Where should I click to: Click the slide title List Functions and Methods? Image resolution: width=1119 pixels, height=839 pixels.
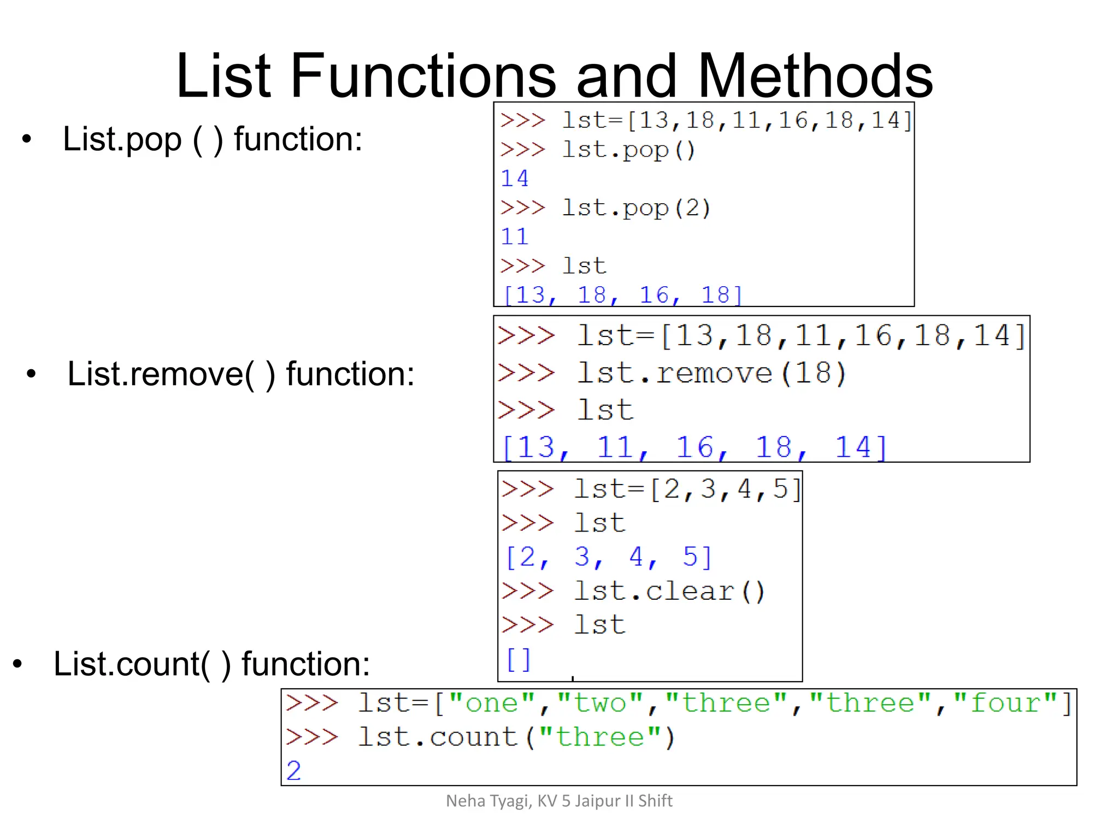coord(554,75)
